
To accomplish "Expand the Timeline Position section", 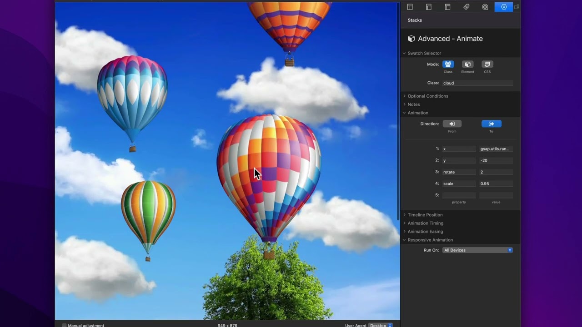I will click(404, 215).
